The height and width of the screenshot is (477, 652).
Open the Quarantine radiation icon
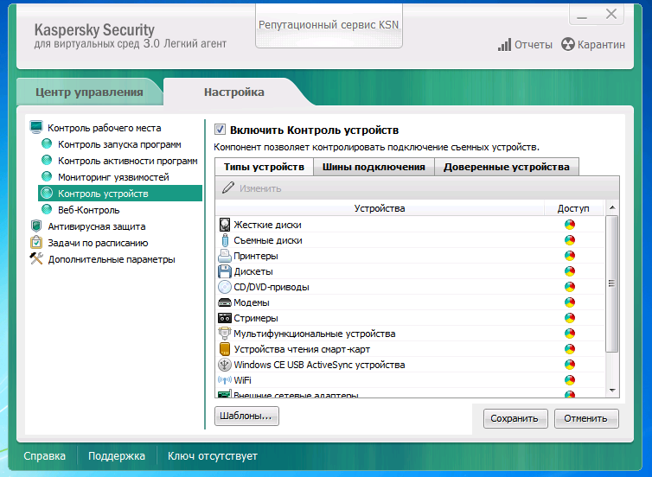click(567, 44)
